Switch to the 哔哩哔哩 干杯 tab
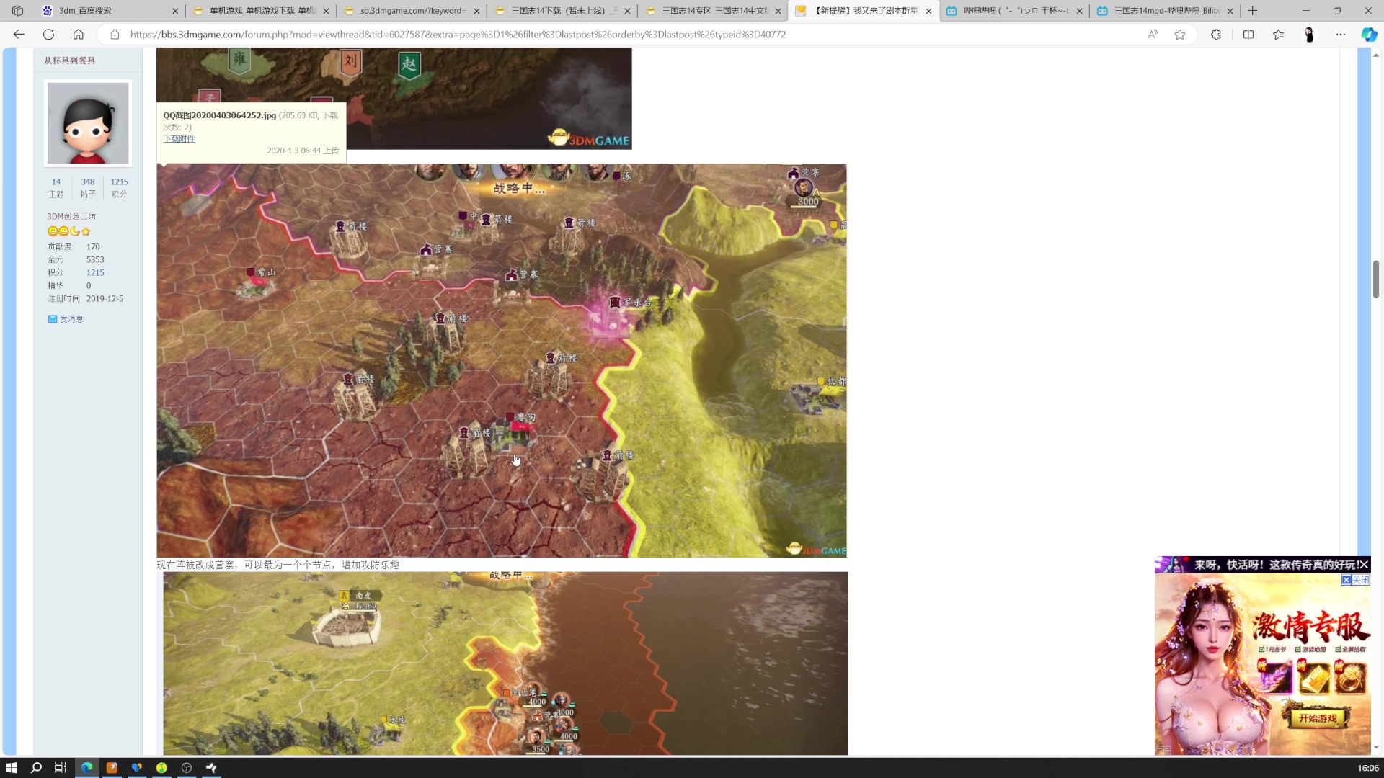Screen dimensions: 1384x778 [x=1015, y=11]
